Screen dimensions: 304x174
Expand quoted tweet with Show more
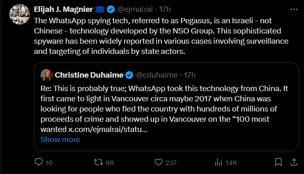pos(60,139)
